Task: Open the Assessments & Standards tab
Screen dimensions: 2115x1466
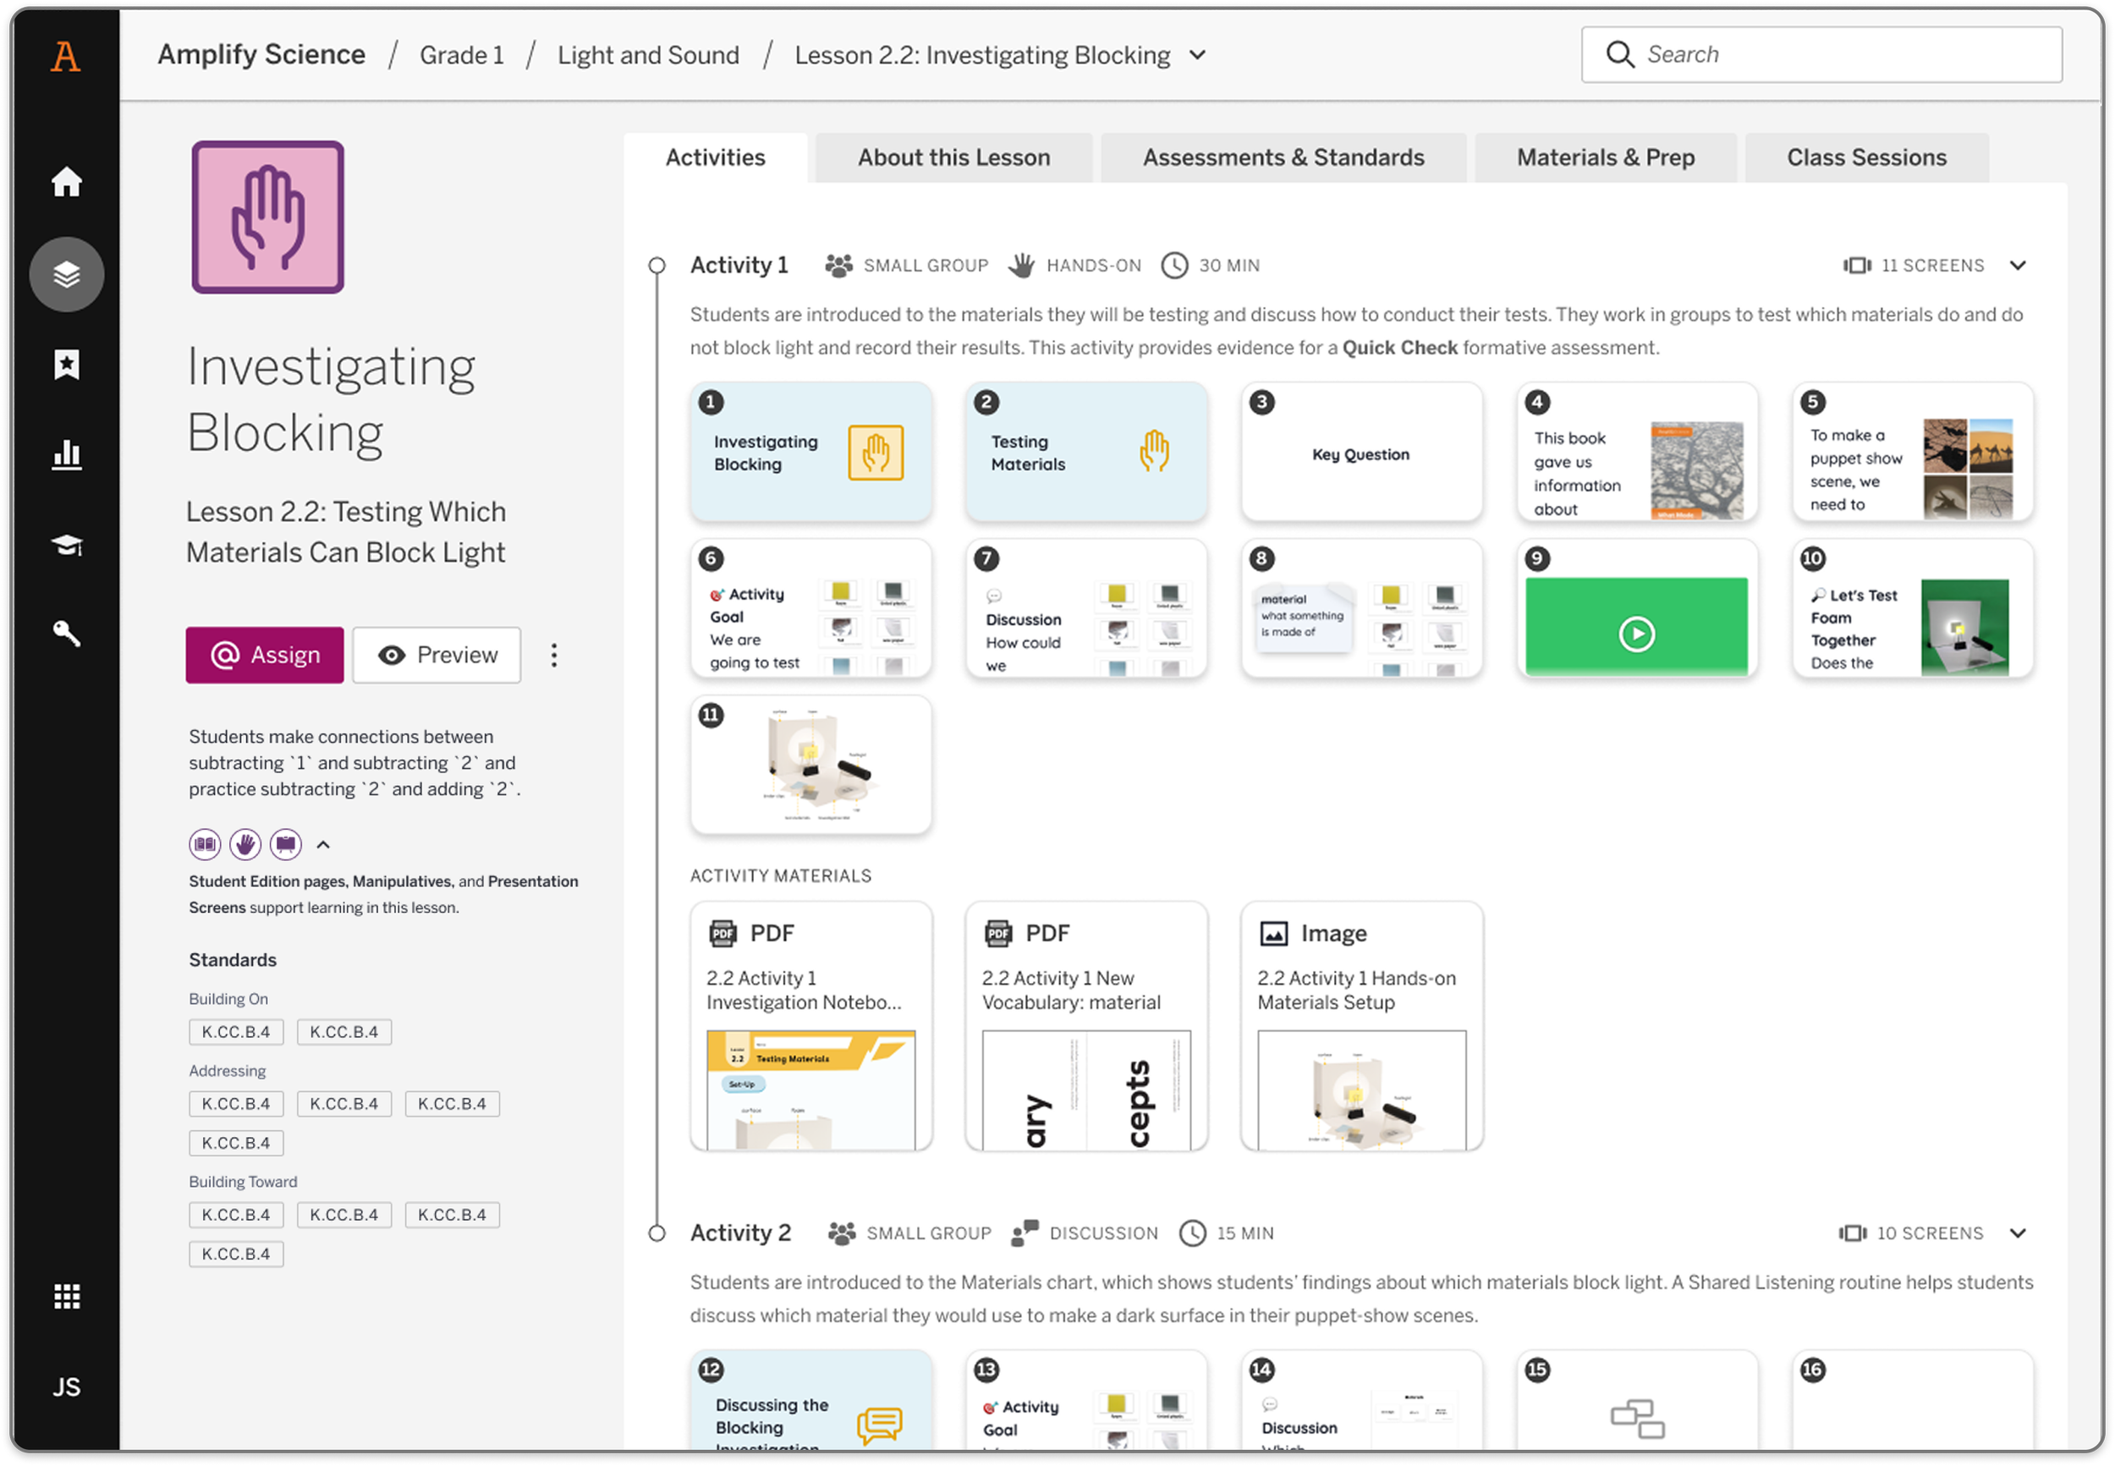Action: (x=1284, y=158)
